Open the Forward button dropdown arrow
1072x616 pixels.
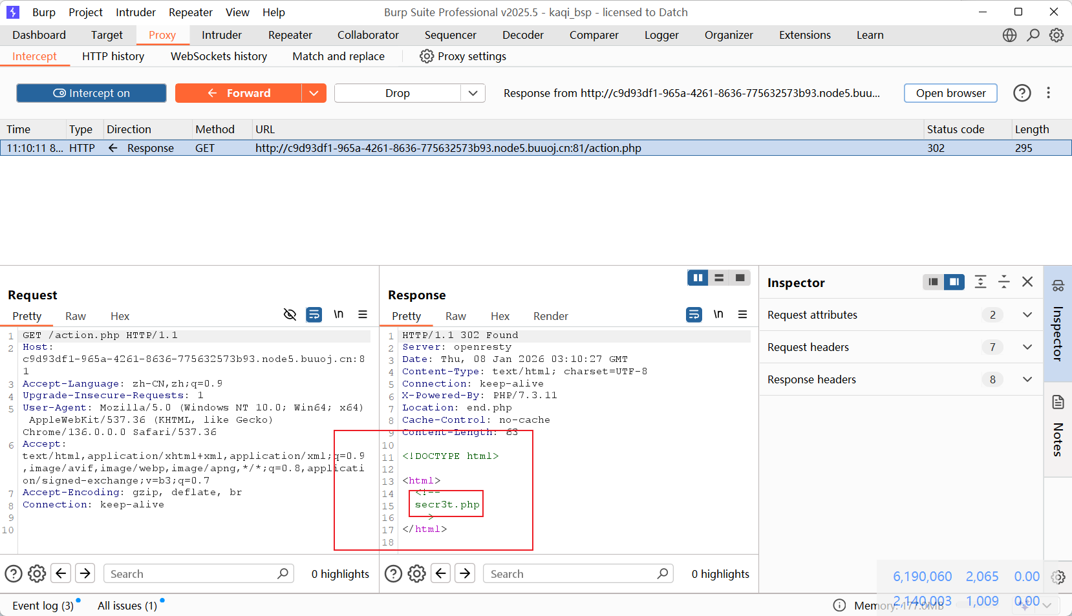point(314,93)
